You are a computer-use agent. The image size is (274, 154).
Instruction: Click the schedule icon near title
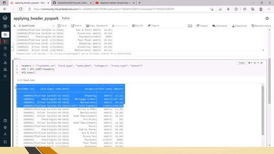267,18
